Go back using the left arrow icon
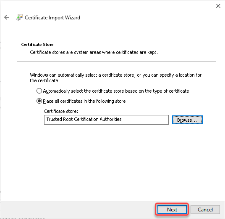The width and height of the screenshot is (225, 219). (7, 17)
